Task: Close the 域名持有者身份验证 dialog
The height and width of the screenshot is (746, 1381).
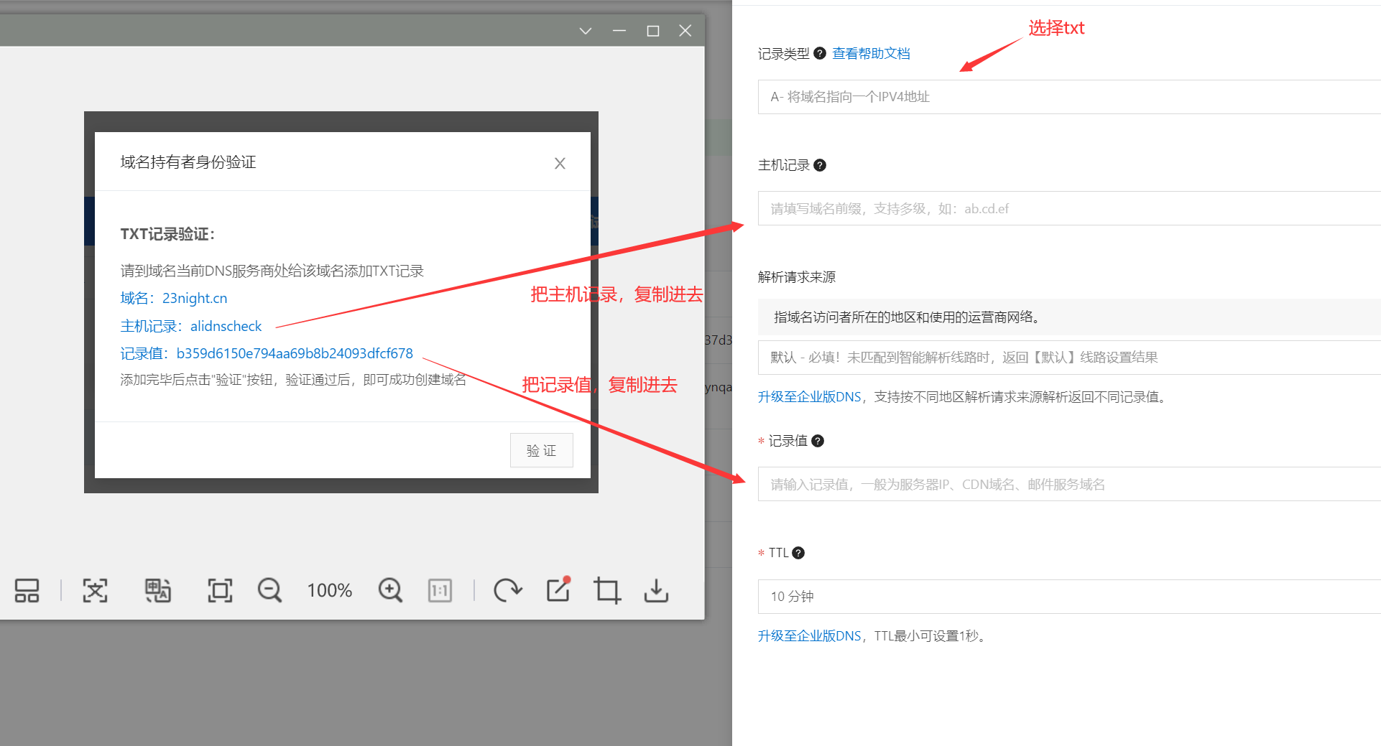Action: click(560, 163)
